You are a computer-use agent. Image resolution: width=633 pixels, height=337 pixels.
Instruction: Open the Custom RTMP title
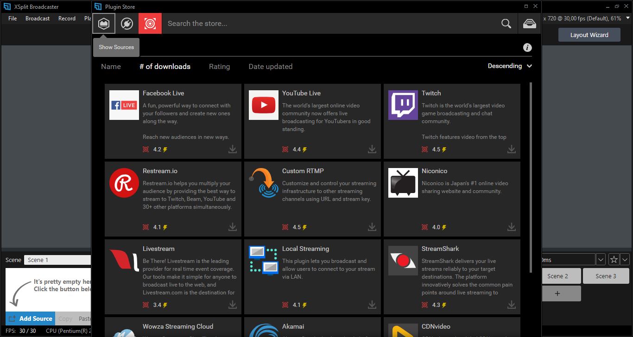[x=303, y=171]
